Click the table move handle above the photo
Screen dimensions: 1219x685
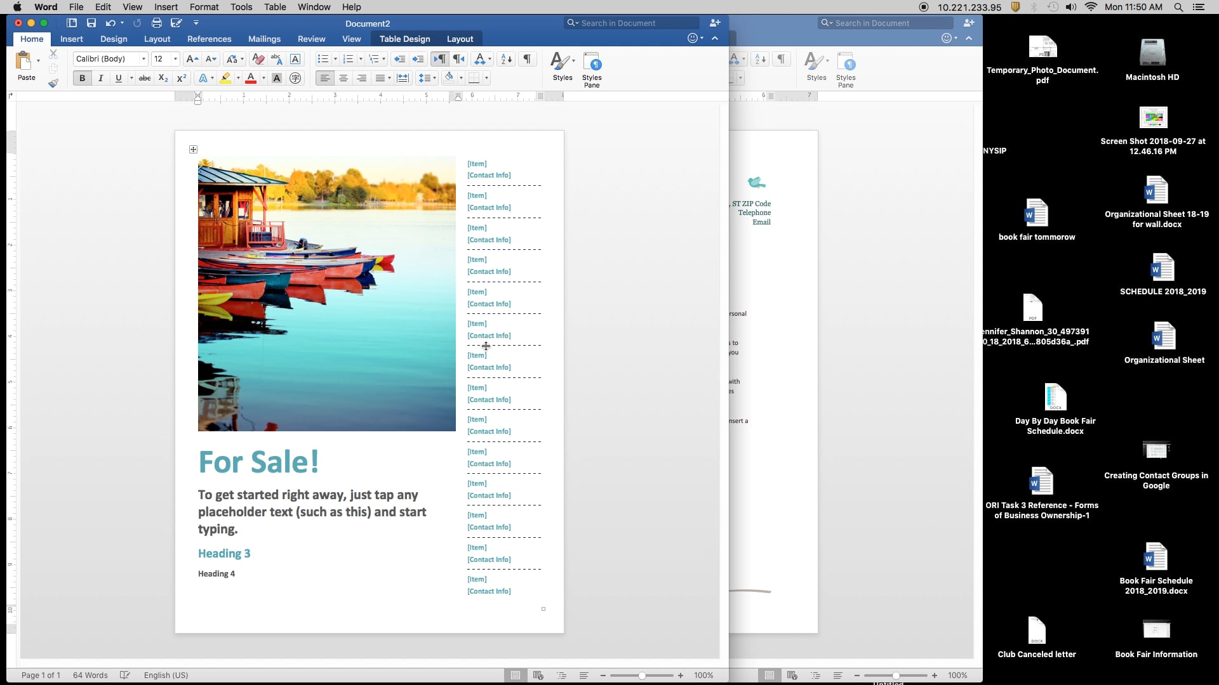pyautogui.click(x=193, y=150)
